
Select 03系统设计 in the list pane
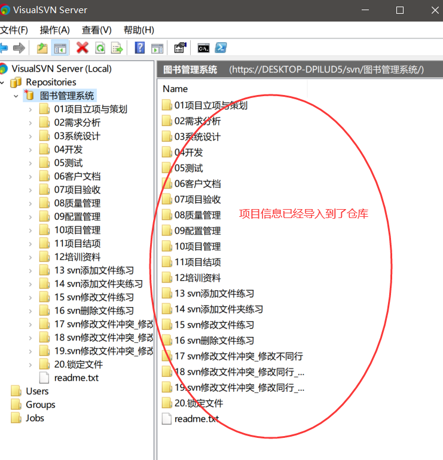(x=197, y=136)
